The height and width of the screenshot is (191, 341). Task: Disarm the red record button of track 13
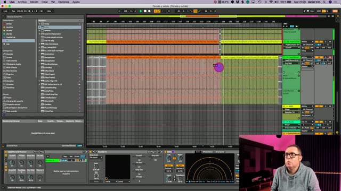pos(330,57)
